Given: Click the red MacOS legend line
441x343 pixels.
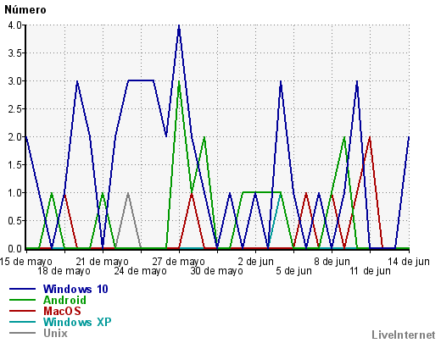Looking at the screenshot, I should tap(23, 311).
